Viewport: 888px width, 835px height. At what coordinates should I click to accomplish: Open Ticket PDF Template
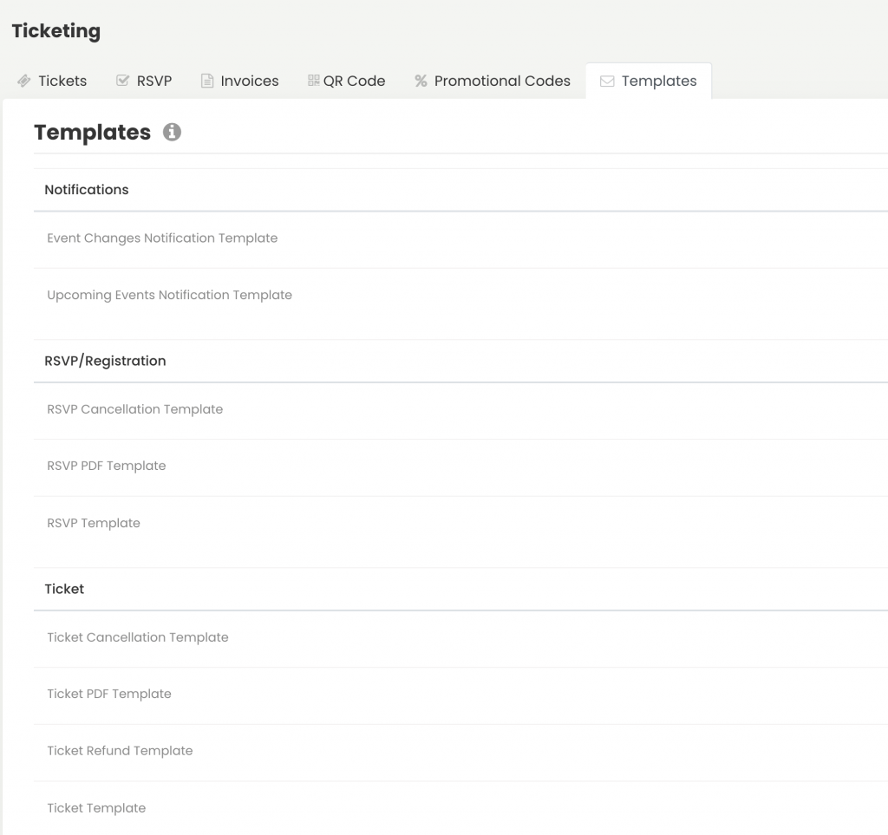coord(461,695)
